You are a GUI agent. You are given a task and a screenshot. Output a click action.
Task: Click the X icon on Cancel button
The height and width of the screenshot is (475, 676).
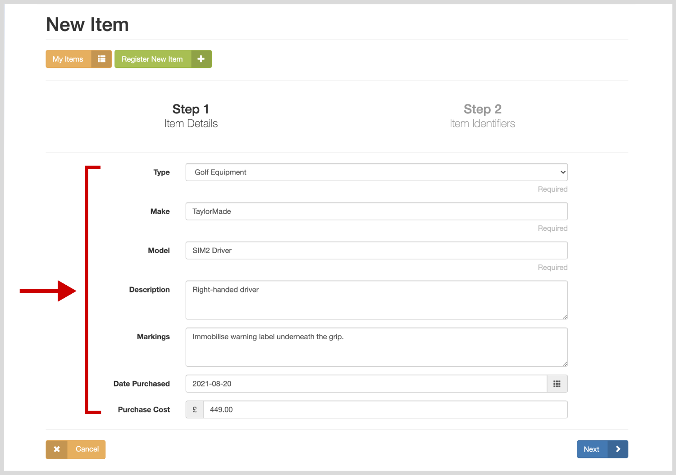[x=57, y=449]
